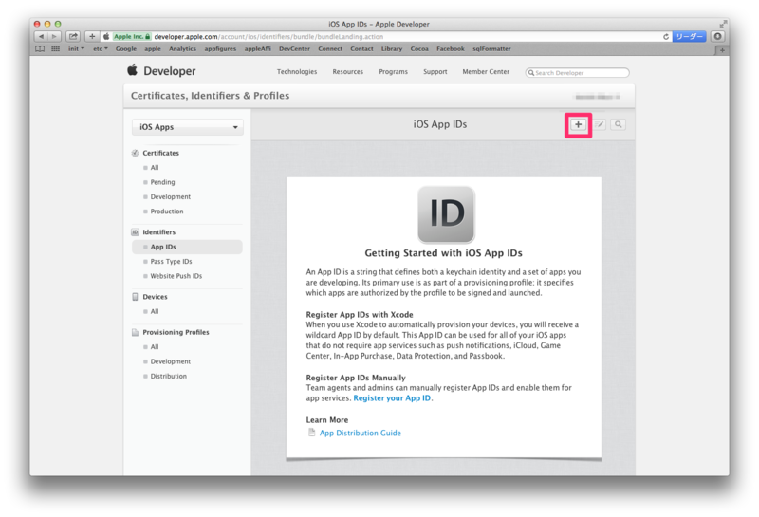Open the etc bookmarks folder dropdown
This screenshot has width=759, height=517.
click(x=101, y=49)
